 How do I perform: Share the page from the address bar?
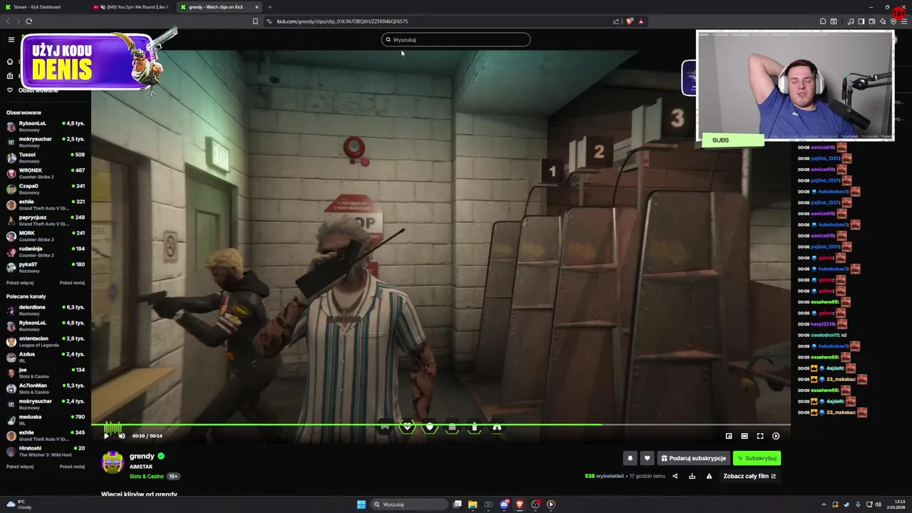click(x=616, y=21)
